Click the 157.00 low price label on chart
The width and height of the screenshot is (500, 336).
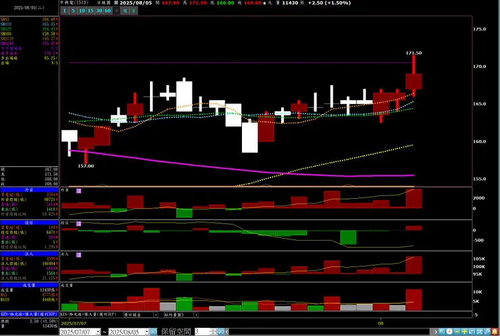(86, 166)
